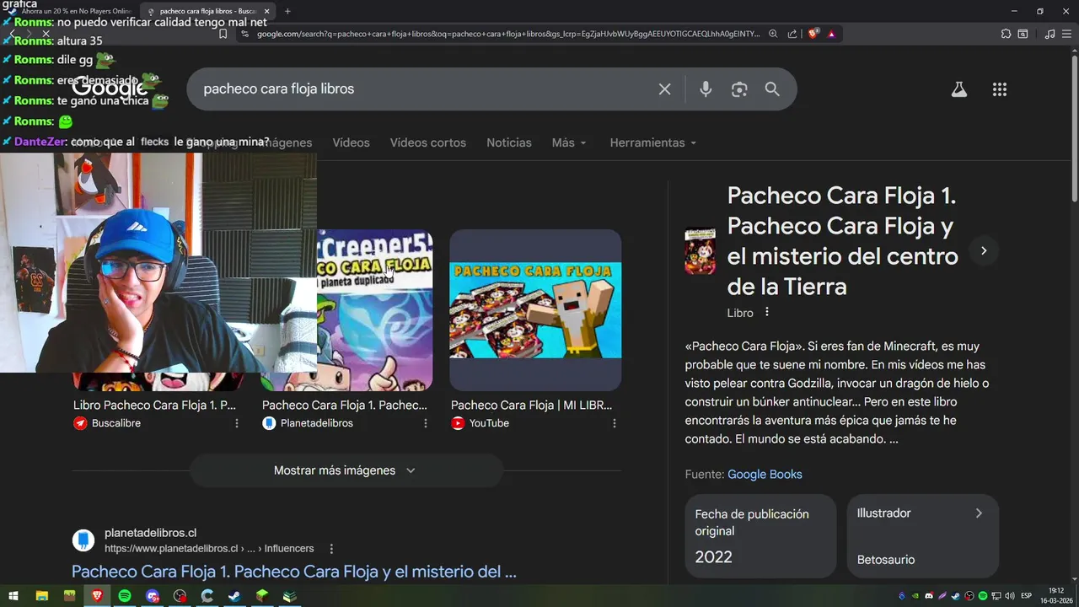Open the Google apps grid
This screenshot has width=1079, height=607.
[x=1000, y=89]
